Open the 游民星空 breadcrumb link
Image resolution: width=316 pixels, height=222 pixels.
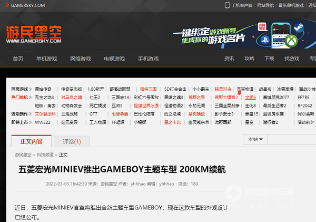click(x=23, y=155)
